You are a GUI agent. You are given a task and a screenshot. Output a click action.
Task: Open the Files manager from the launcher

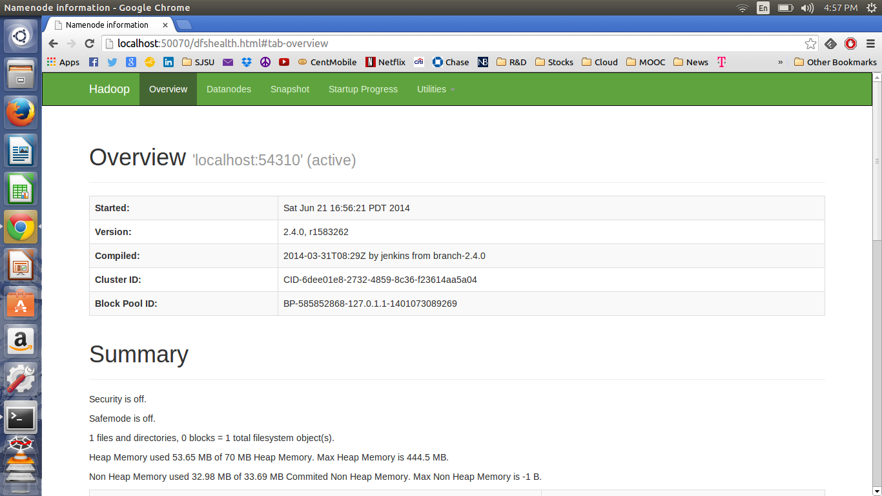21,74
